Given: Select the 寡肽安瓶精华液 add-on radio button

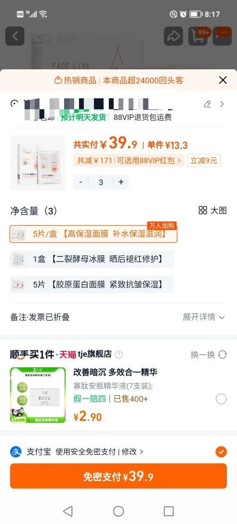Looking at the screenshot, I should coord(221,399).
